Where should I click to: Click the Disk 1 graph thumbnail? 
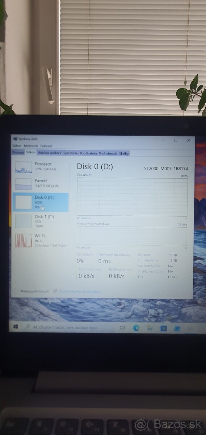point(24,221)
